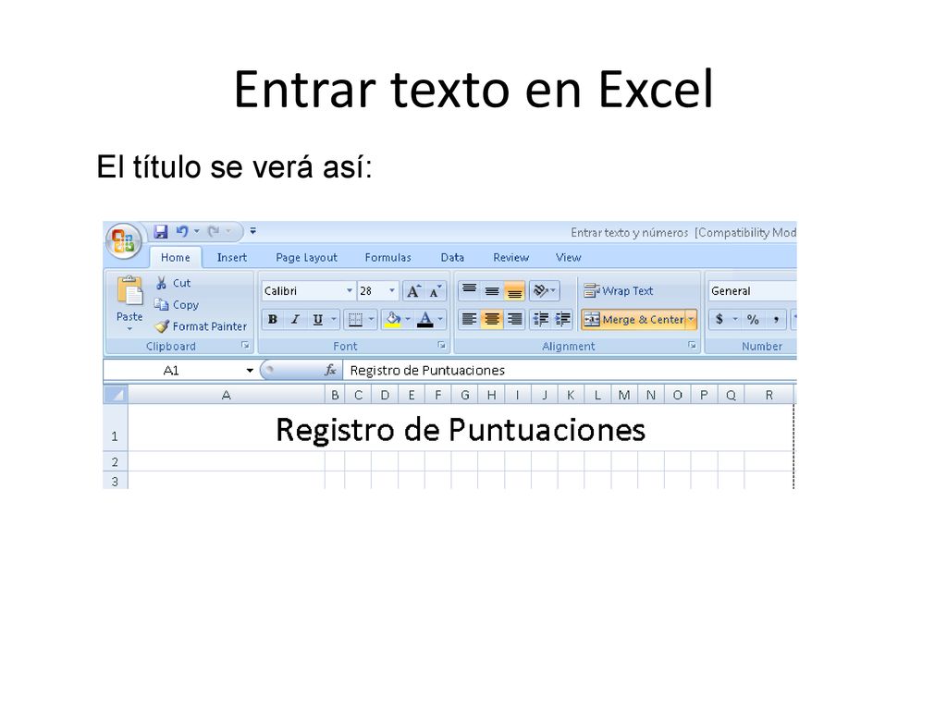Apply the black Font Color
The image size is (947, 710).
click(425, 319)
